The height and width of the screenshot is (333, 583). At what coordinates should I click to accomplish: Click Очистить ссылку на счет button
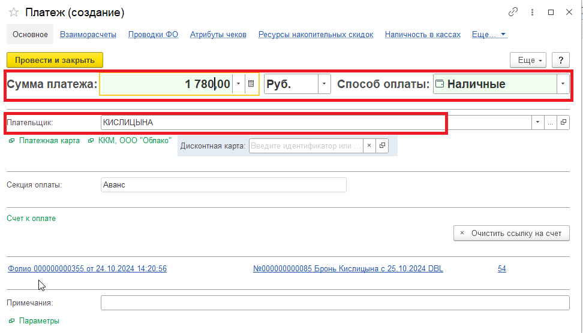click(511, 233)
